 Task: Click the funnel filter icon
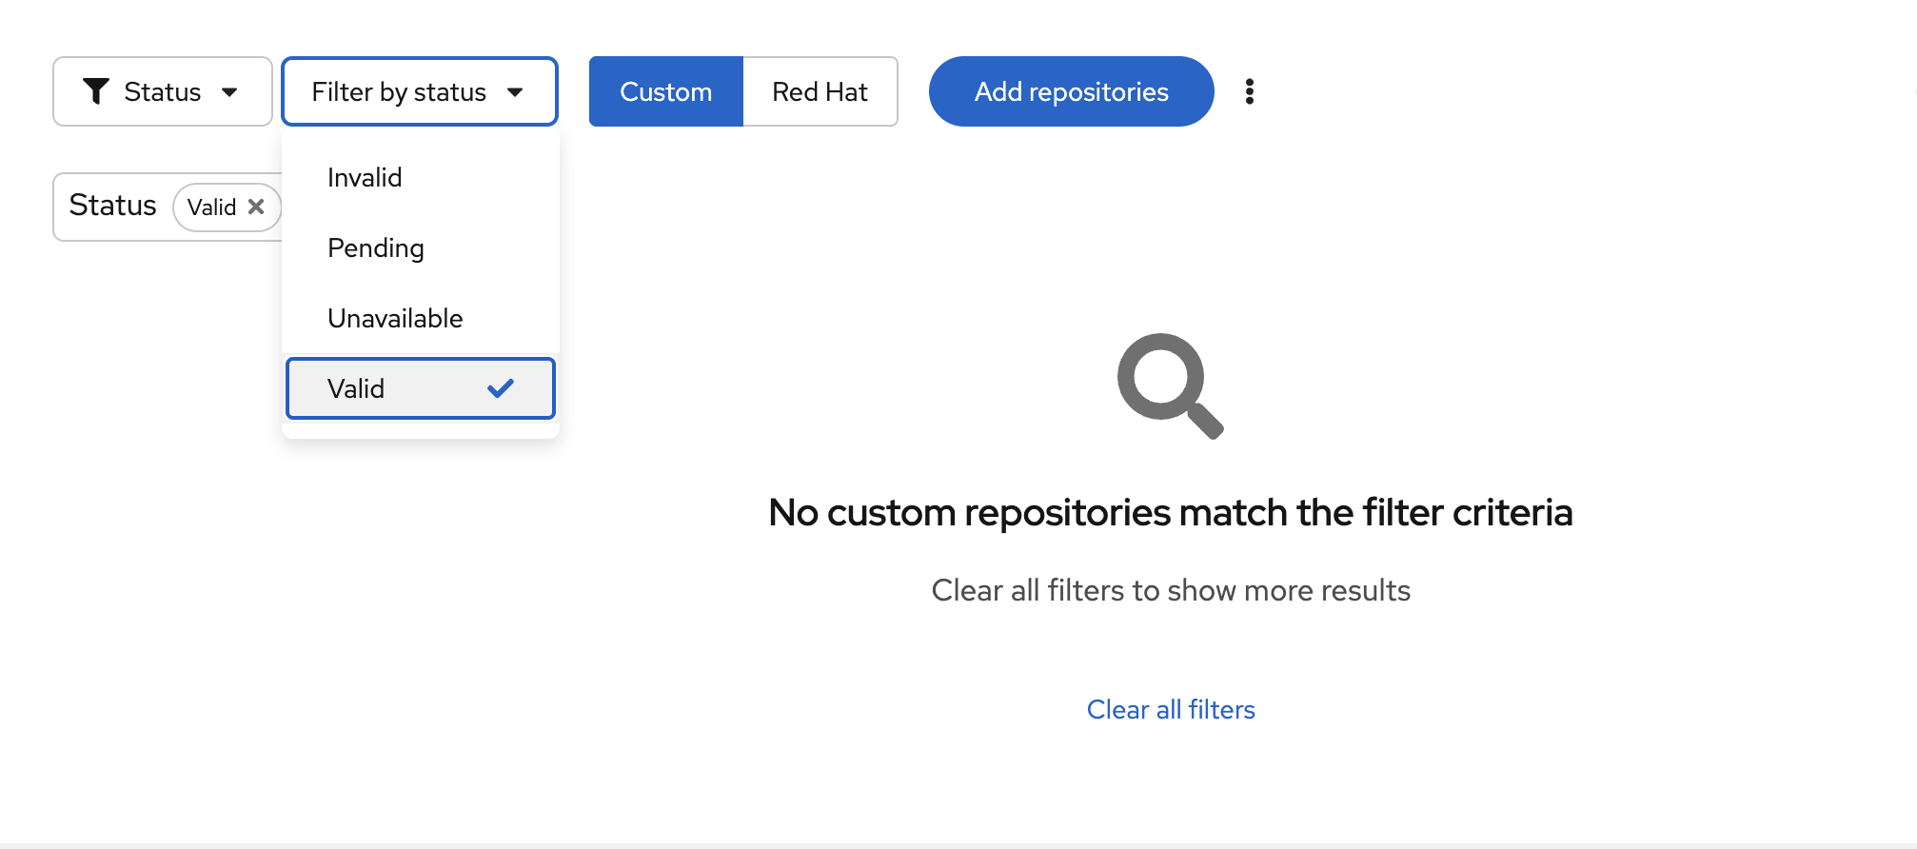(x=95, y=91)
